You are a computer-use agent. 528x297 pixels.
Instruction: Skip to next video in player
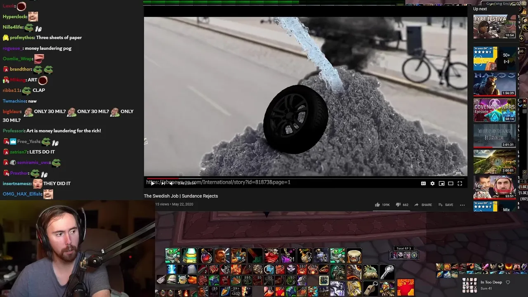click(x=163, y=184)
